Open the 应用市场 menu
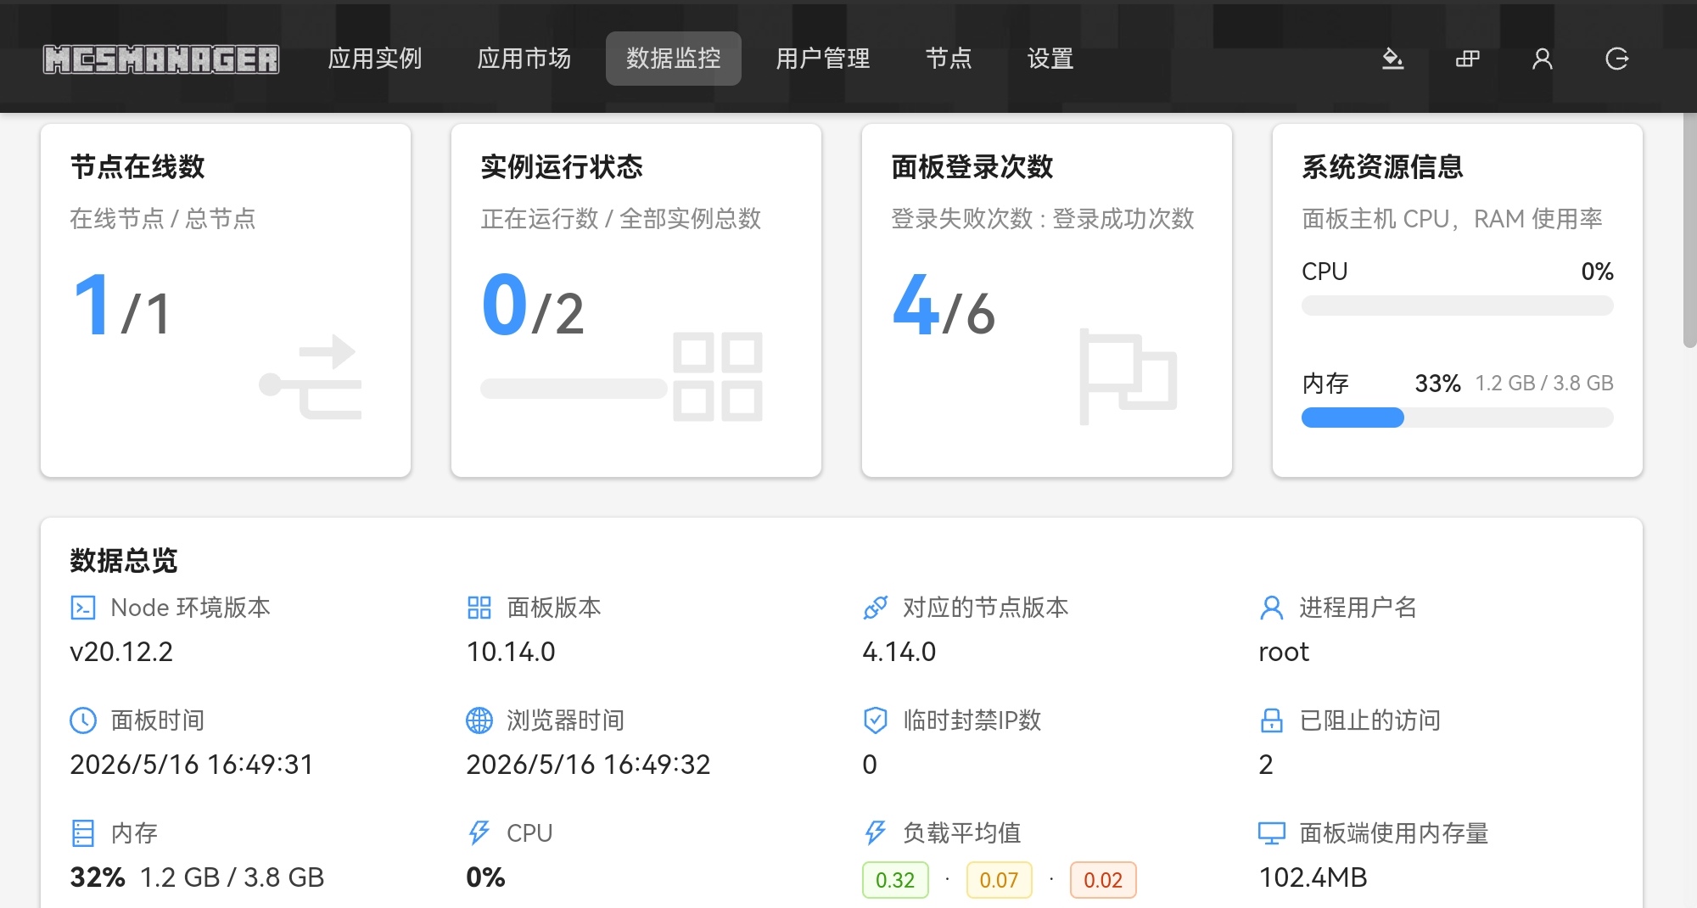 pyautogui.click(x=524, y=59)
